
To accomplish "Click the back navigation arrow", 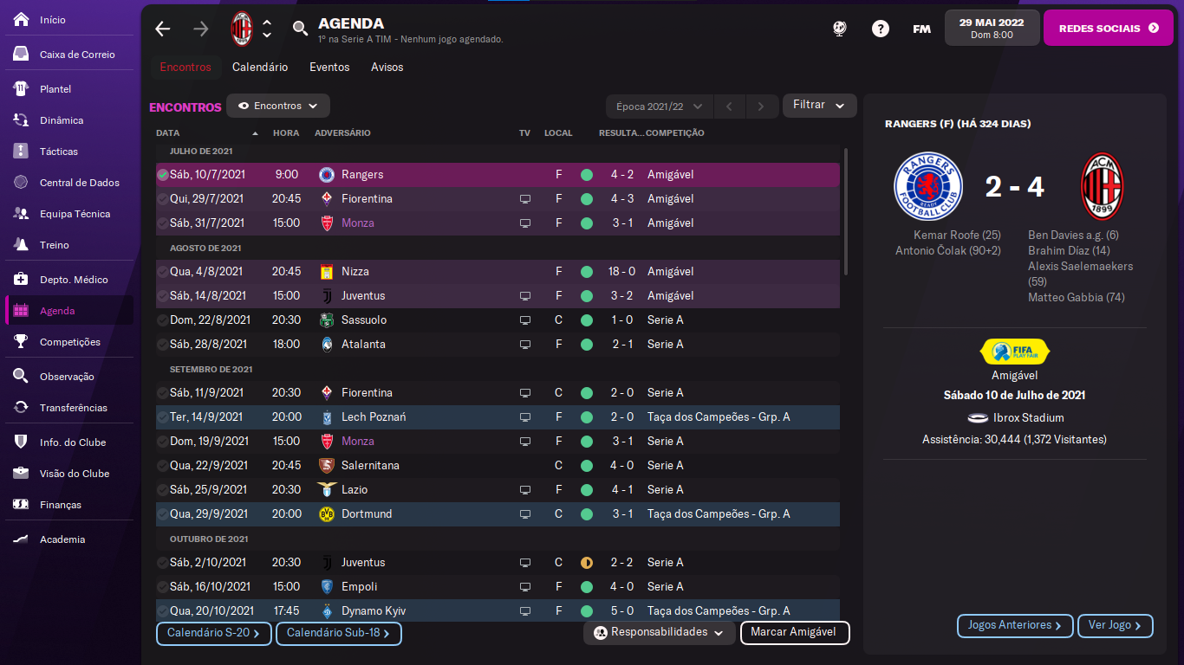I will coord(163,29).
